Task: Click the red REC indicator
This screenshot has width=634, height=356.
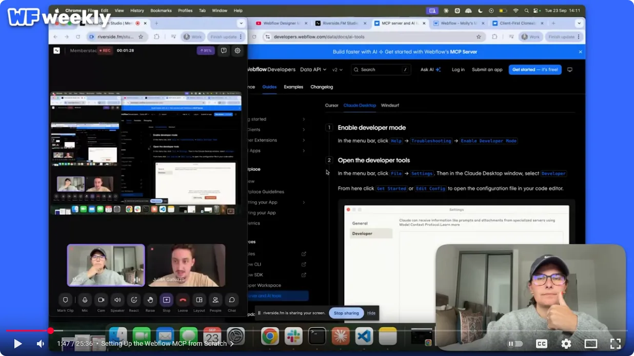Action: 105,51
